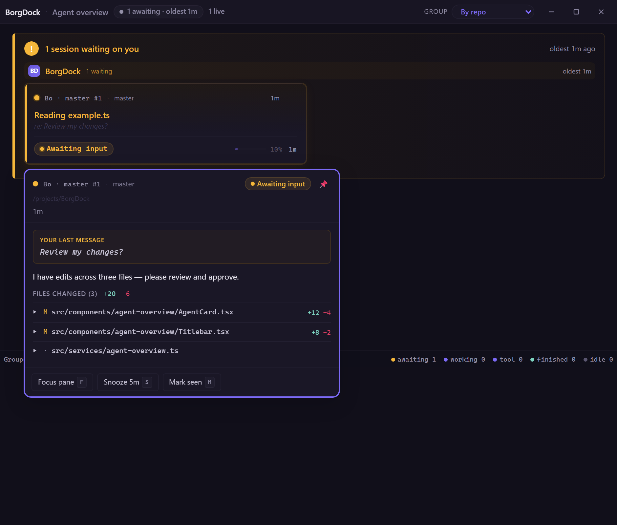Viewport: 617px width, 525px height.
Task: Click the yellow exclamation warning icon
Action: tap(32, 49)
